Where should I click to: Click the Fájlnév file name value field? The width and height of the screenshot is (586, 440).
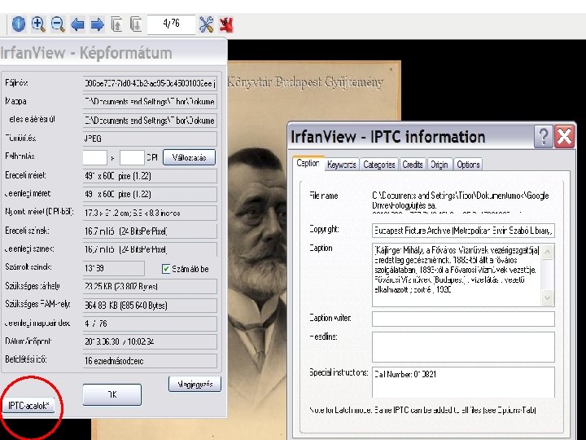(150, 83)
